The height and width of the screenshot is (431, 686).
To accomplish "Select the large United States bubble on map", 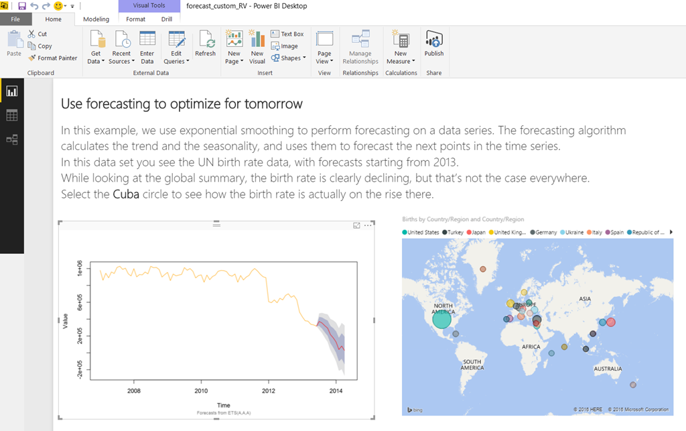I will click(x=441, y=320).
